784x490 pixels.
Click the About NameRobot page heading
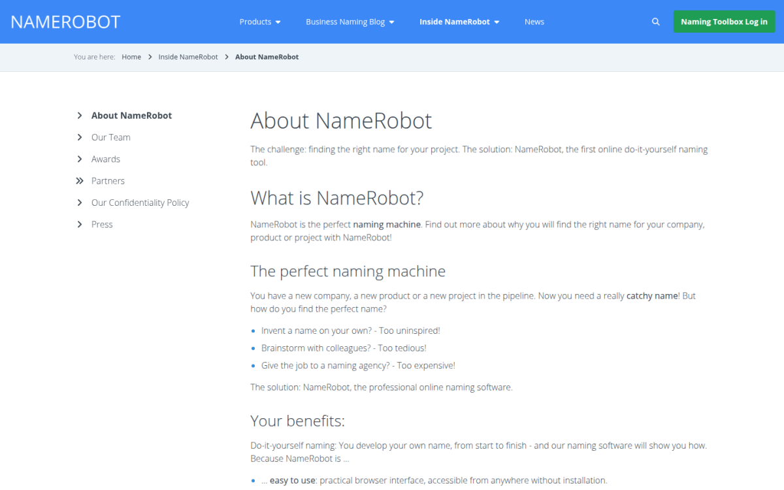tap(341, 121)
